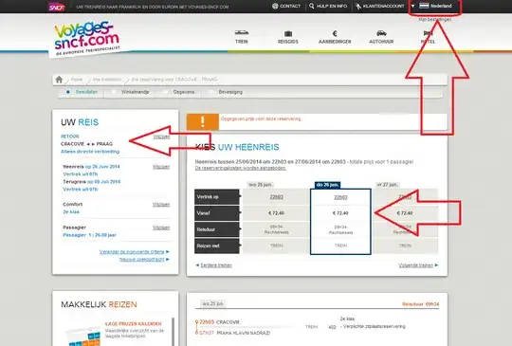Click Alleen directe verbinding text
Viewport: 512px width, 346px height.
coord(90,152)
